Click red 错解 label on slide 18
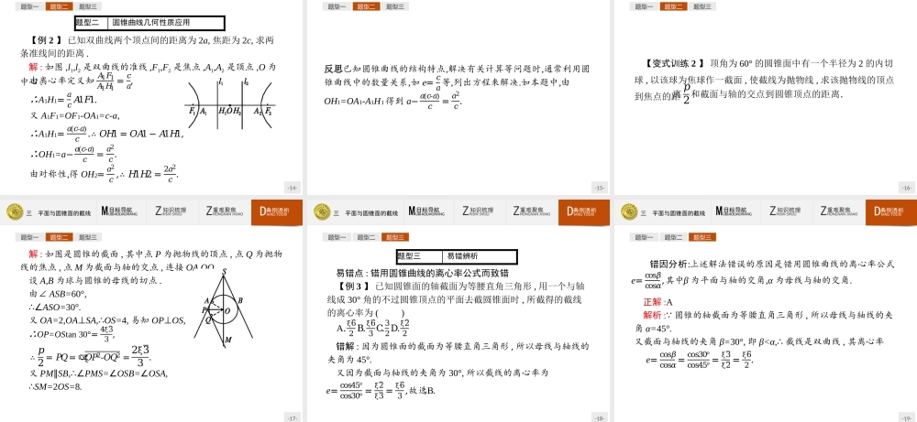Viewport: 917px width, 422px height. [343, 346]
